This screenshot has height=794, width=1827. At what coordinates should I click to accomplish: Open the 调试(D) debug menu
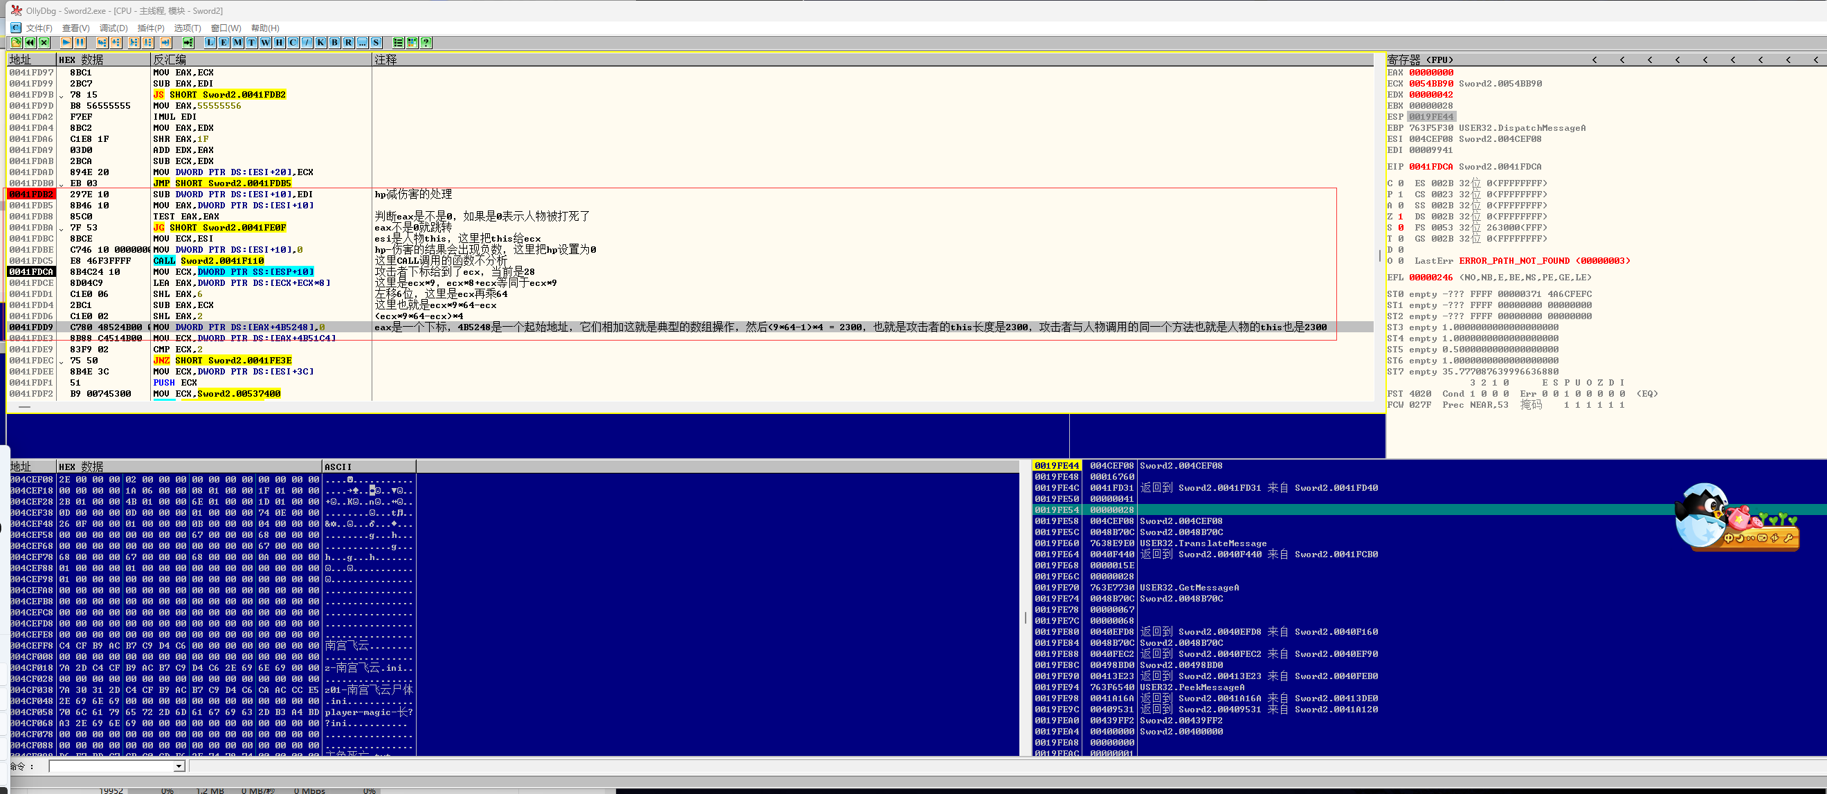tap(113, 28)
